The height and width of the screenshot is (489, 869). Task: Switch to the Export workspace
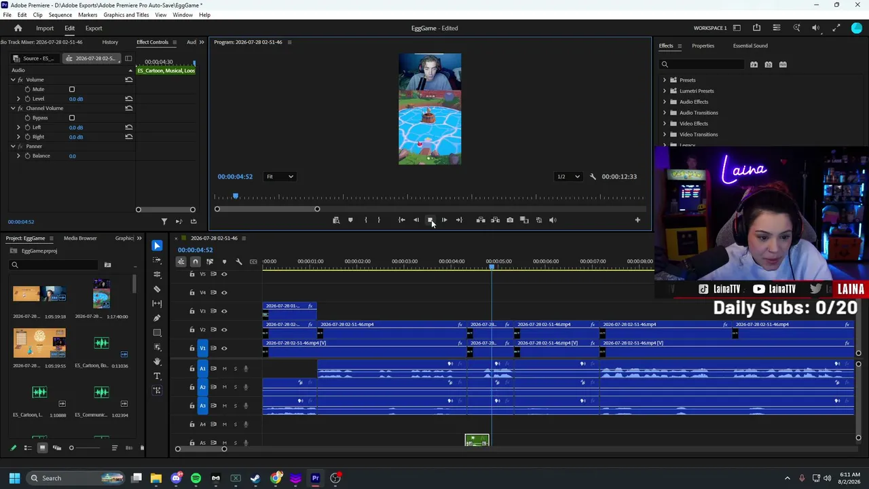[x=94, y=29]
